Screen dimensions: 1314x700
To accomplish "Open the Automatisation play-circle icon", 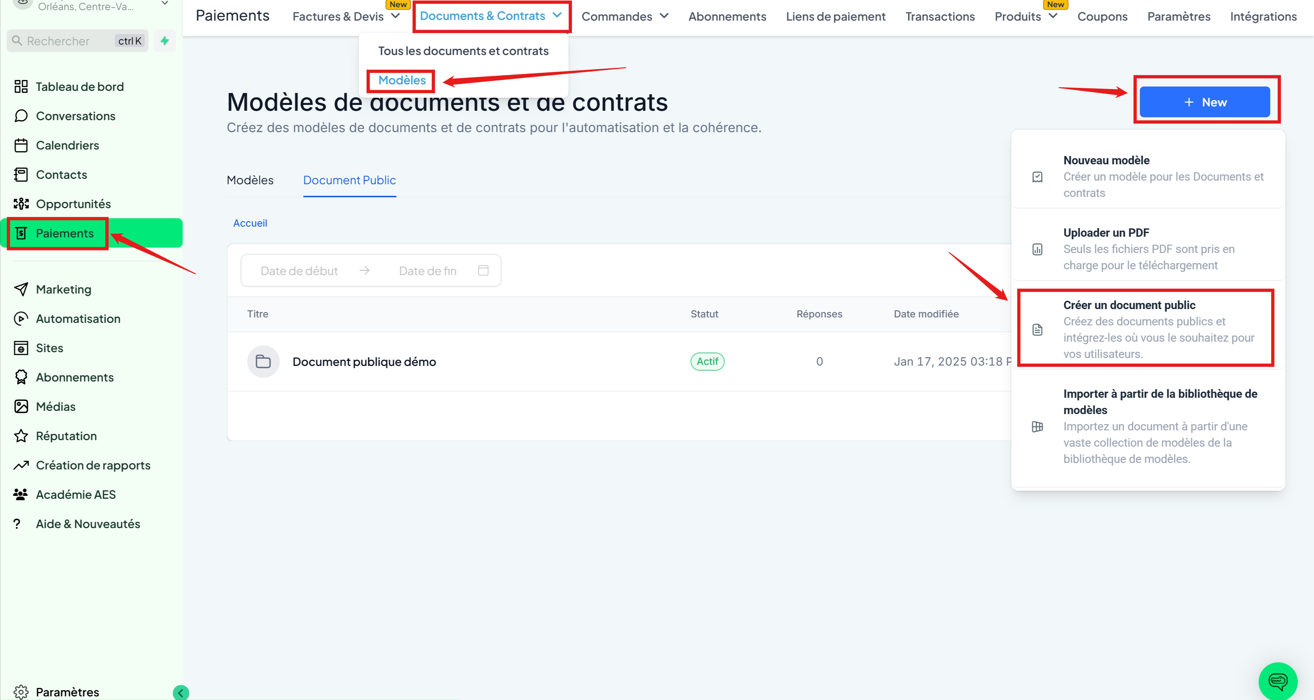I will 21,319.
